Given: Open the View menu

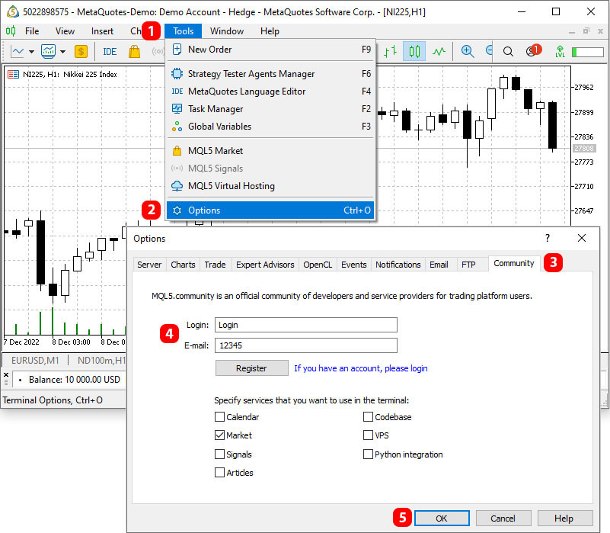Looking at the screenshot, I should (x=65, y=31).
